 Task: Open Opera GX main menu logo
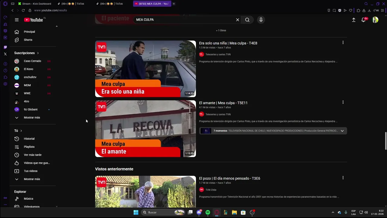5,4
